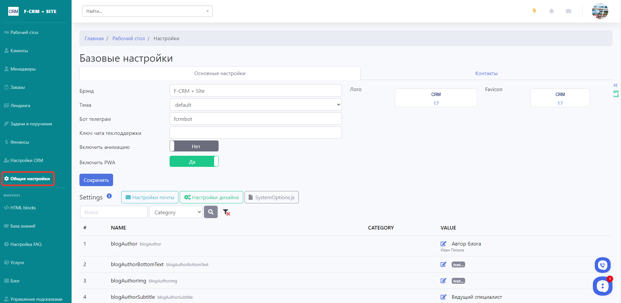
Task: Disable the Включить PWA switch
Action: [x=194, y=162]
